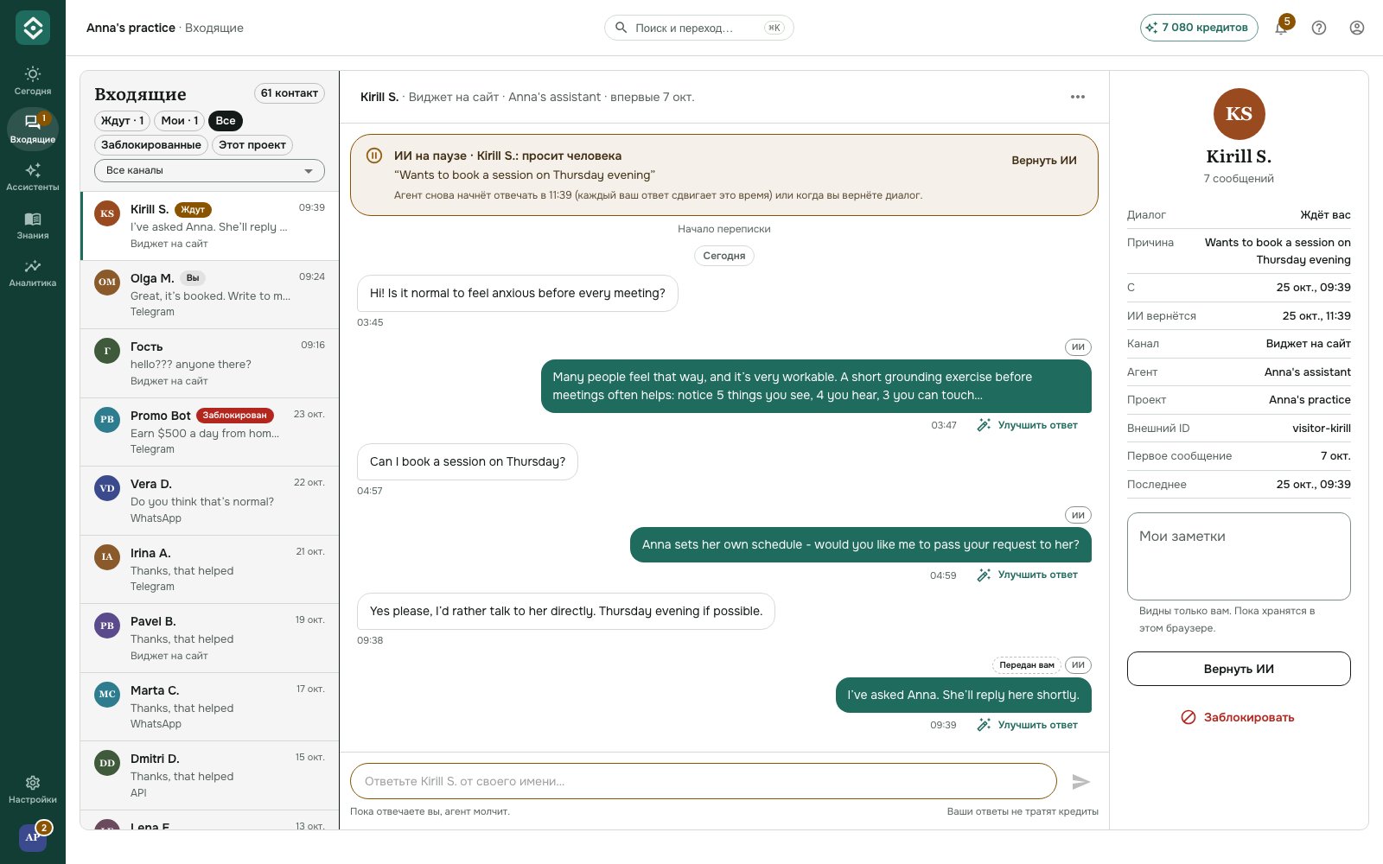Toggle the Этот проект filter chip
1383x864 pixels.
click(x=252, y=145)
